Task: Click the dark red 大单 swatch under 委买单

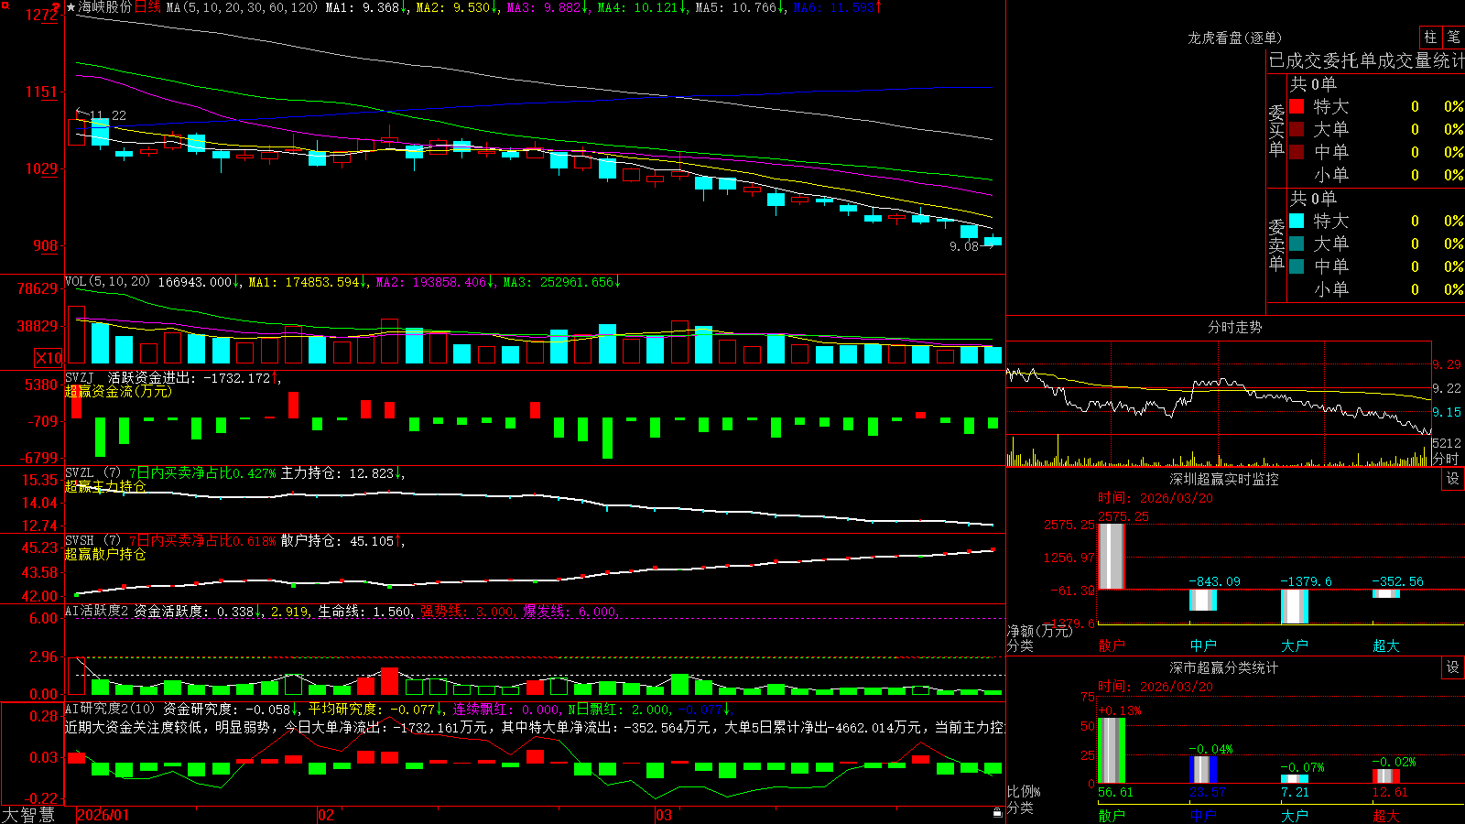Action: tap(1297, 129)
